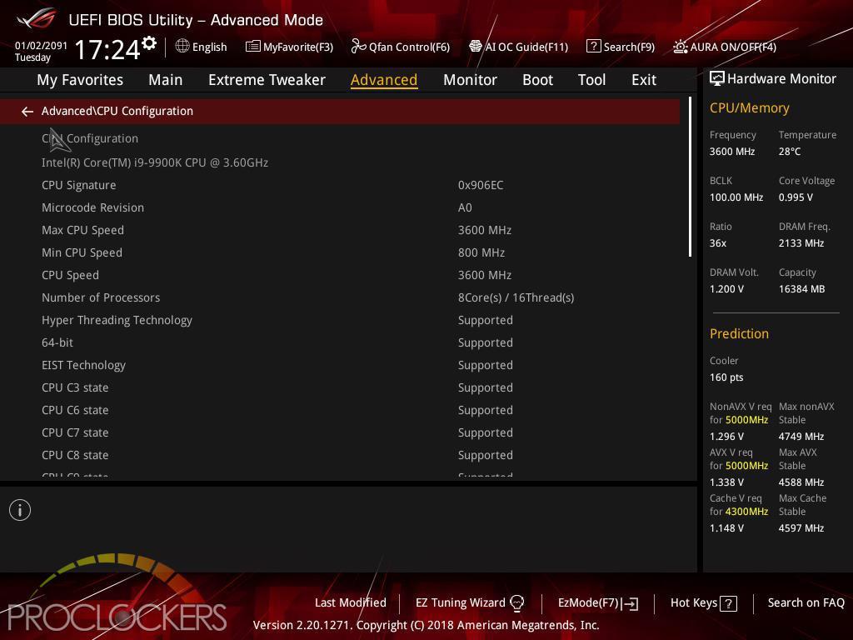853x640 pixels.
Task: Switch to the Main tab
Action: [166, 80]
